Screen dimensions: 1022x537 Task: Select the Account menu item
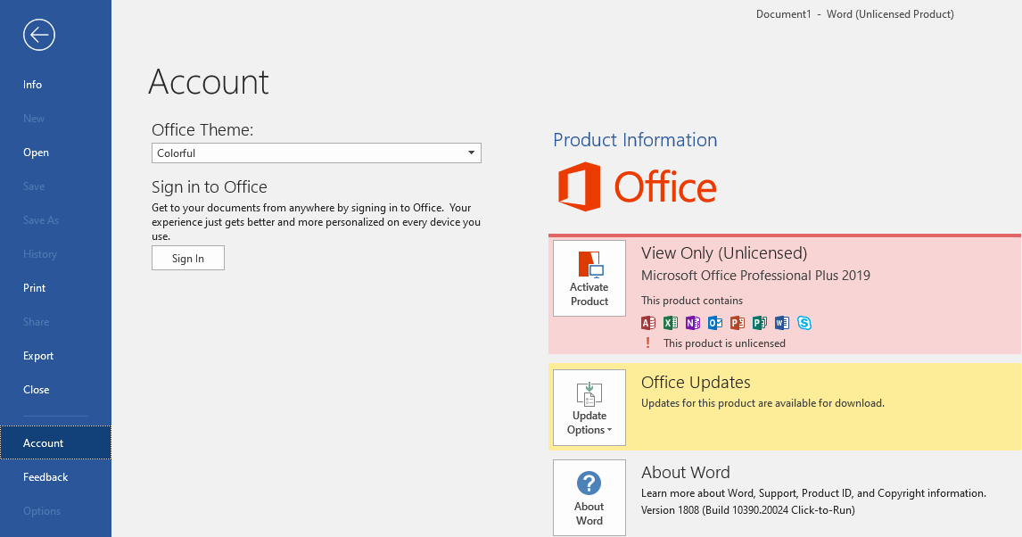pyautogui.click(x=55, y=442)
